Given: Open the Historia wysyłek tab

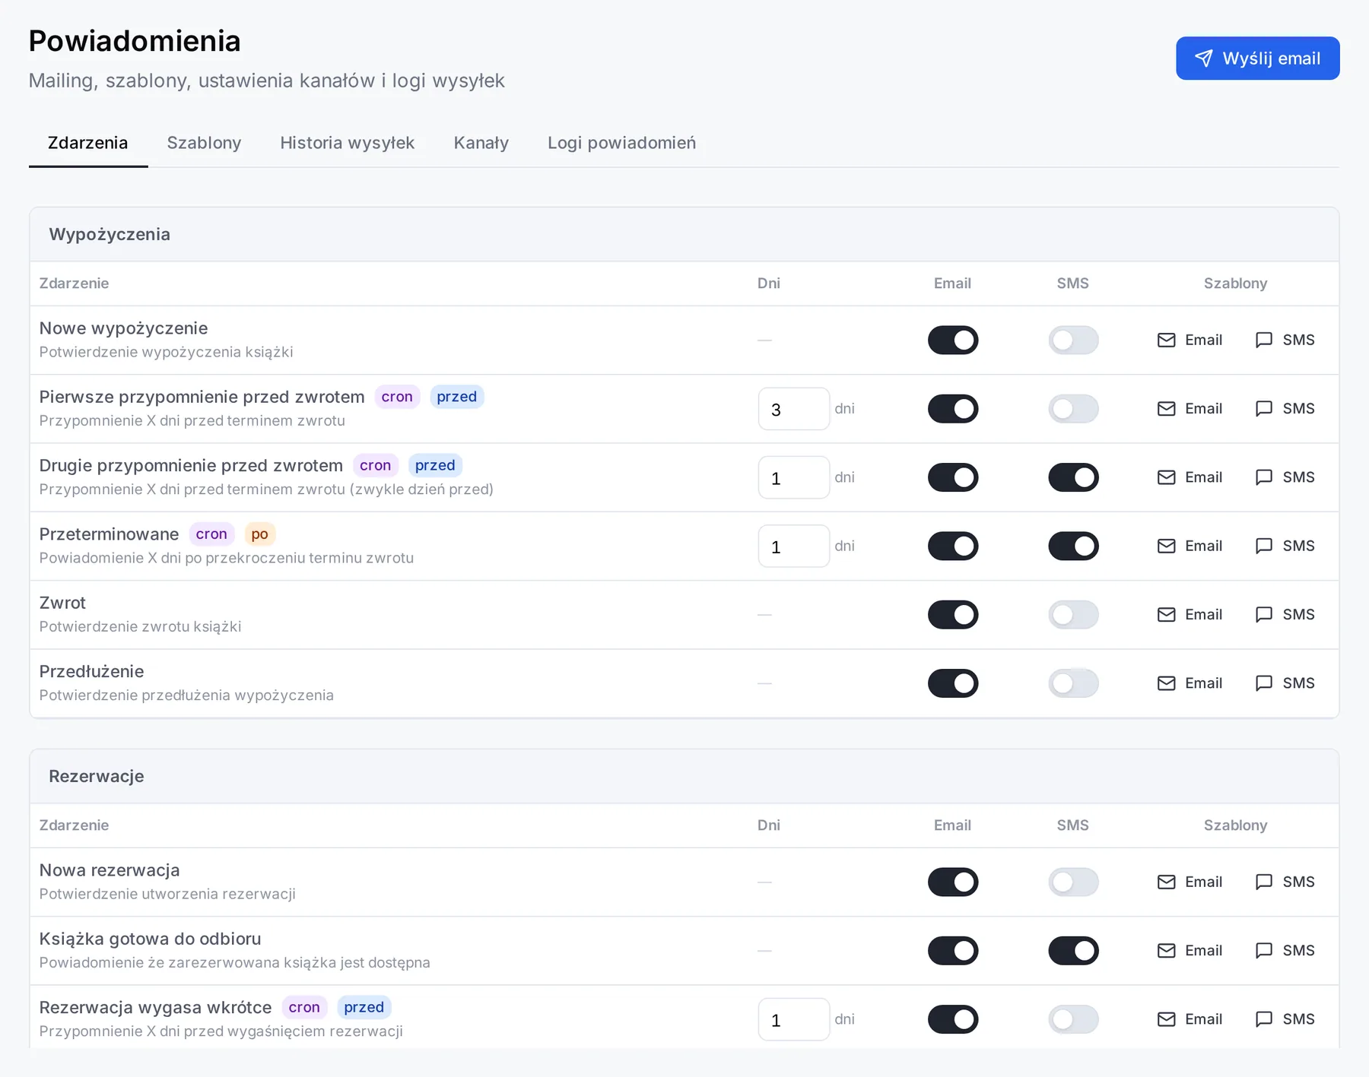Looking at the screenshot, I should point(348,143).
